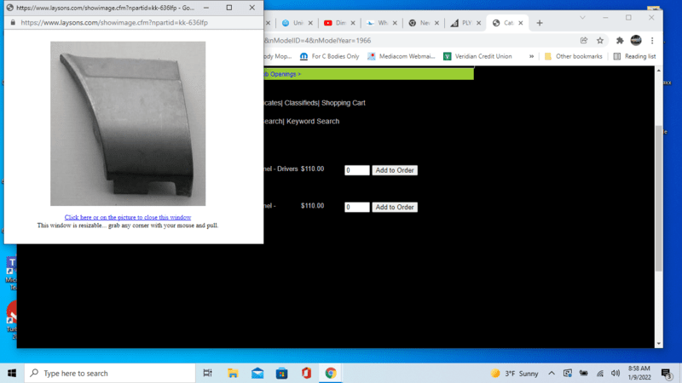
Task: Launch Mail app from the taskbar
Action: [x=257, y=373]
